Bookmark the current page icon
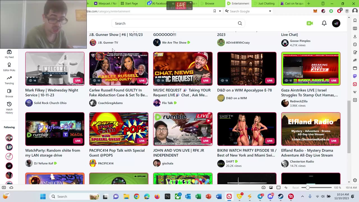 (x=215, y=11)
